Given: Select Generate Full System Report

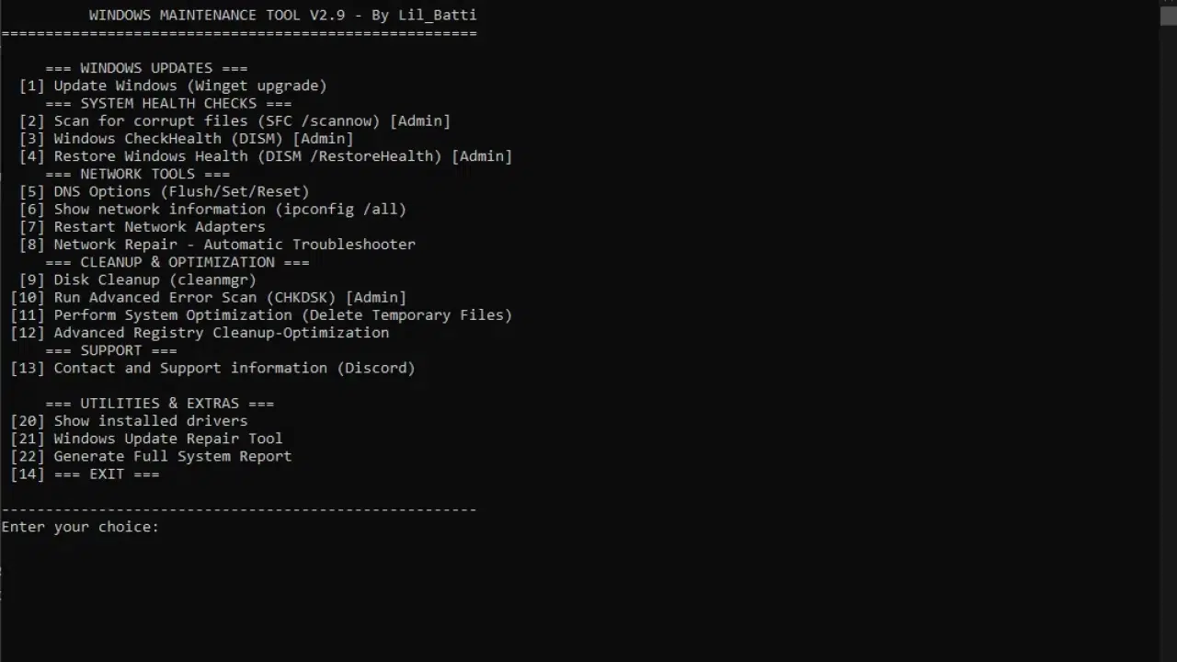Looking at the screenshot, I should pyautogui.click(x=151, y=456).
